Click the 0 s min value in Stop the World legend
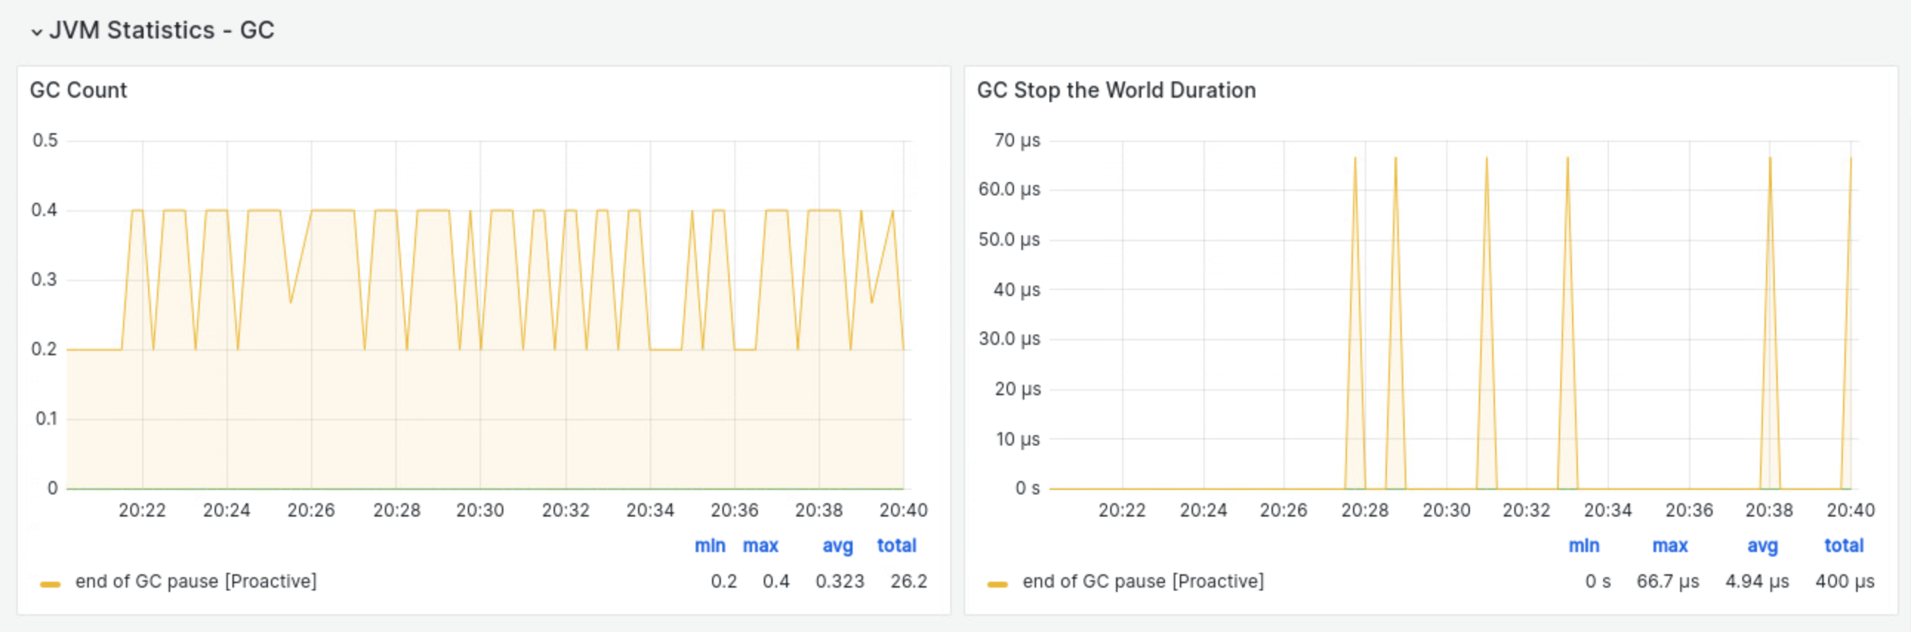 (x=1598, y=581)
